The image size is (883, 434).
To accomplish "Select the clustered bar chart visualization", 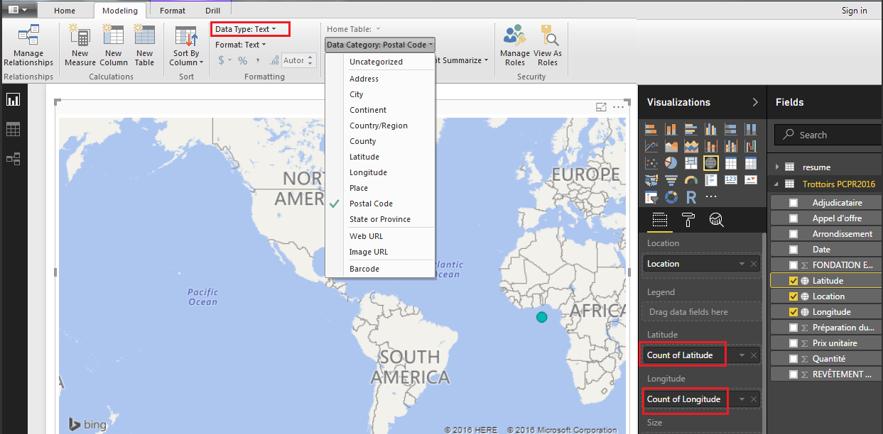I will 690,129.
